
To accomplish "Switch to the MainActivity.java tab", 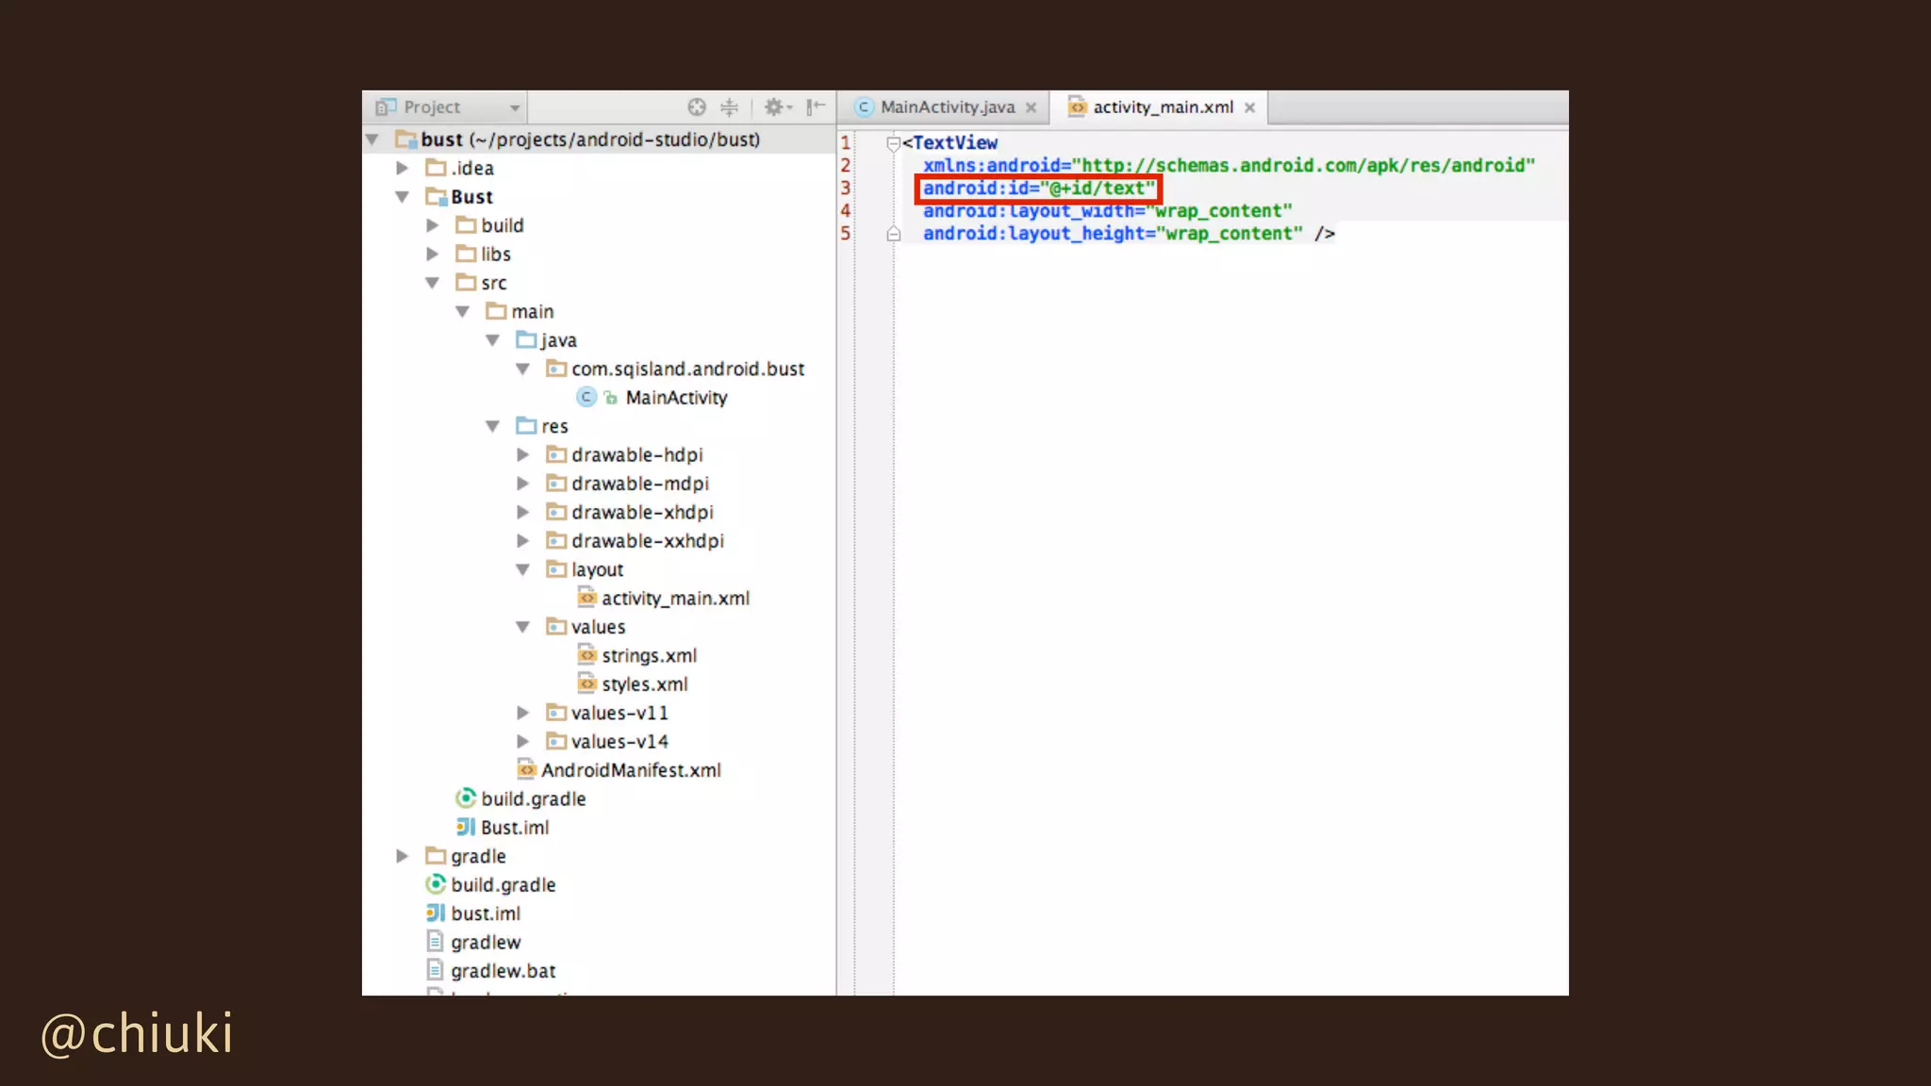I will [946, 107].
